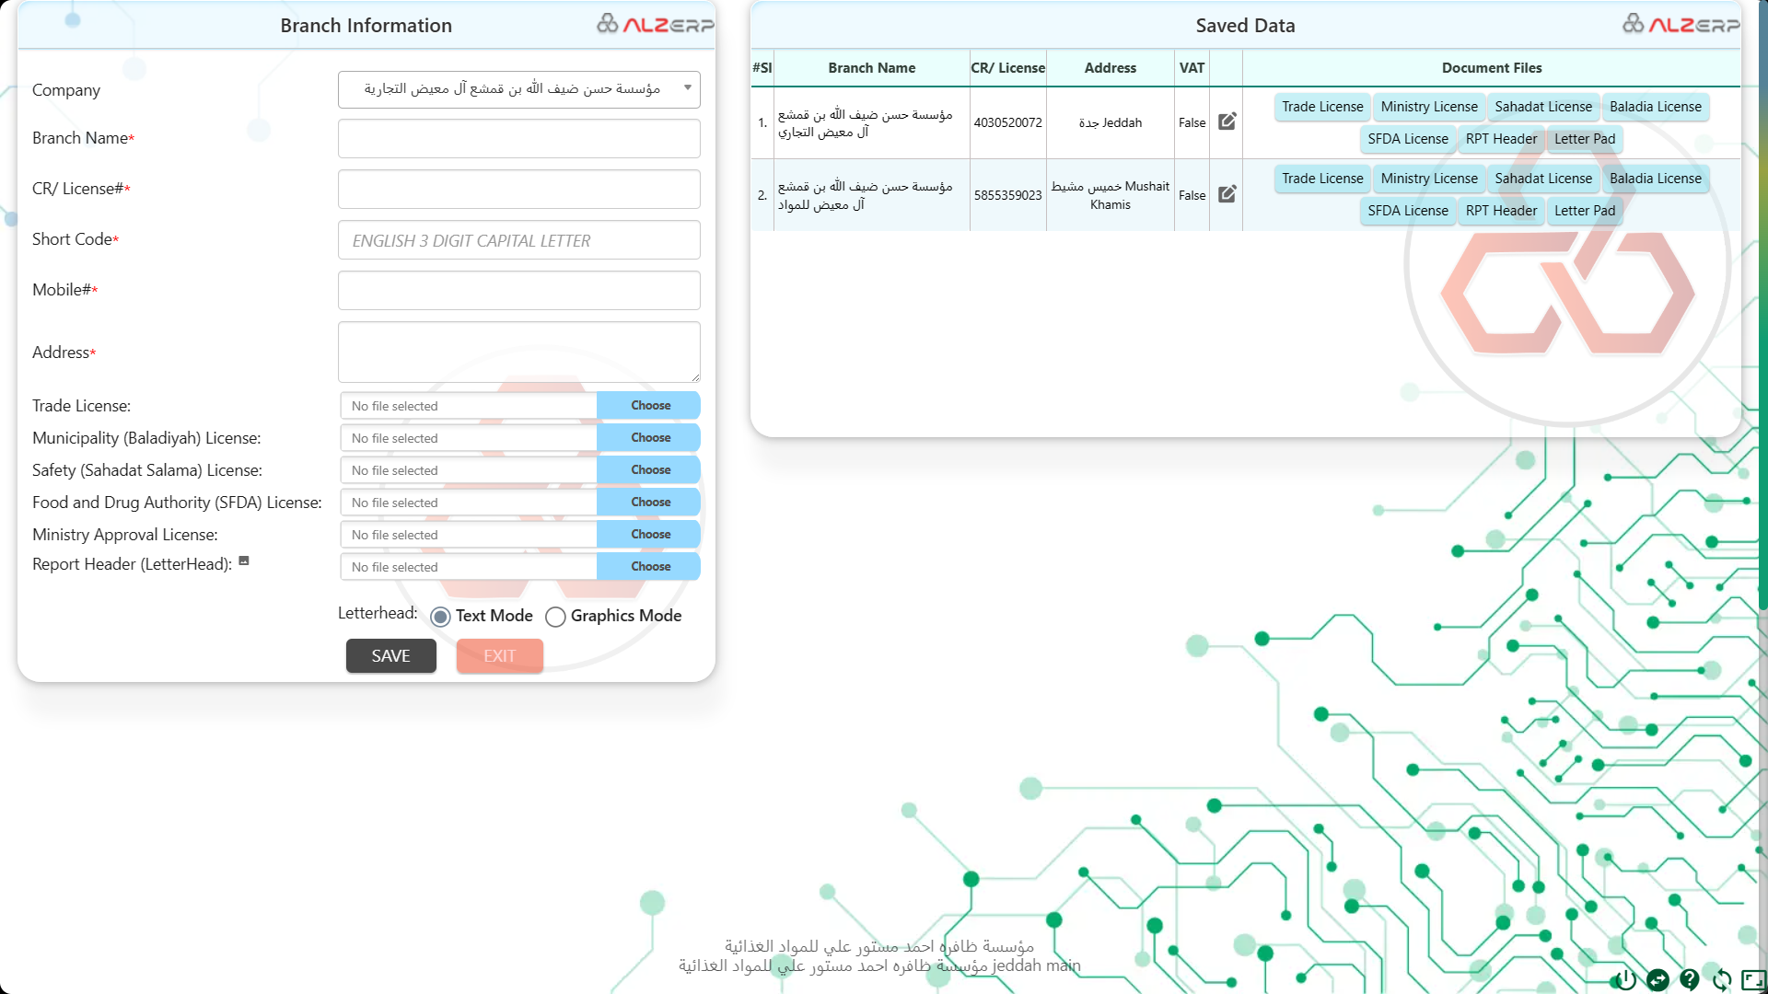The image size is (1768, 994).
Task: Edit the Mushait Khamis branch row
Action: (x=1227, y=194)
